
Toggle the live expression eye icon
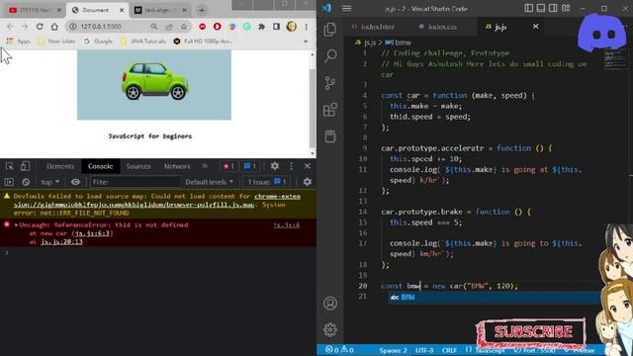(x=75, y=182)
